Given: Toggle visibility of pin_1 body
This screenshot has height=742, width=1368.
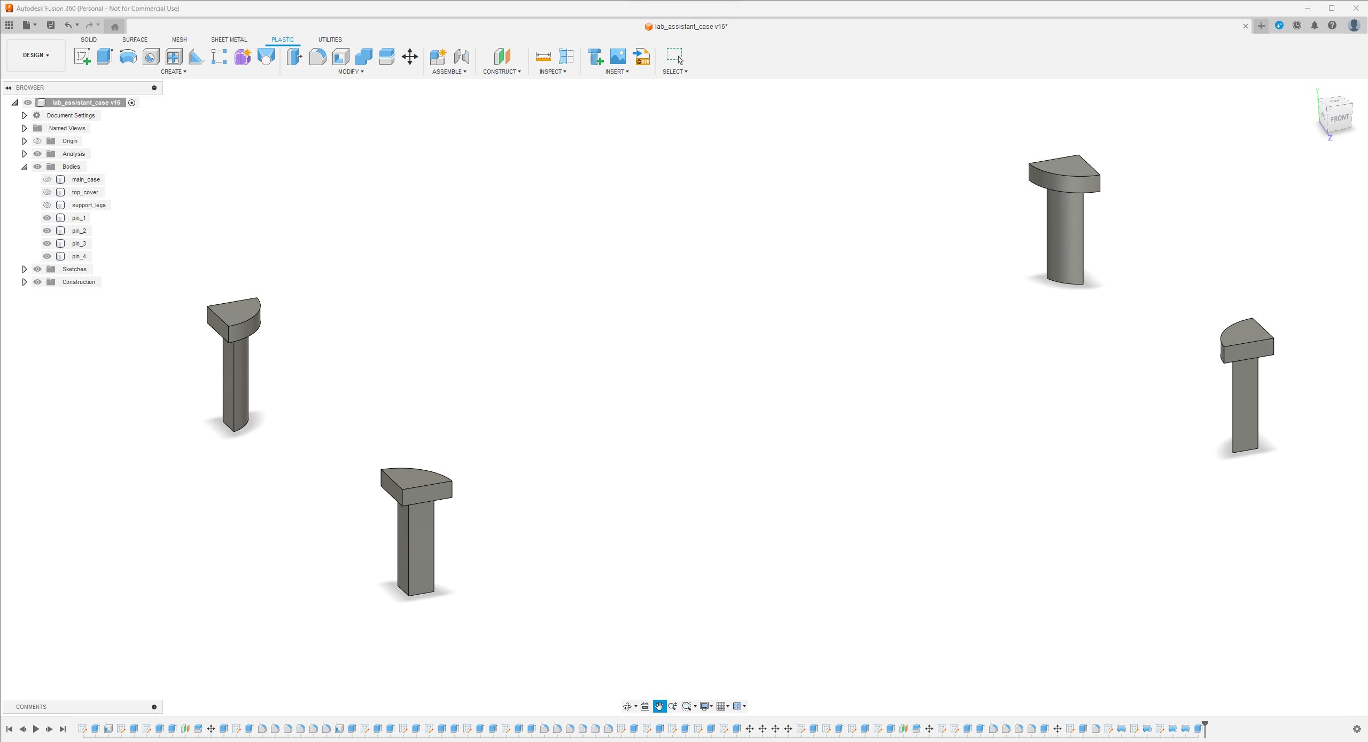Looking at the screenshot, I should 46,217.
